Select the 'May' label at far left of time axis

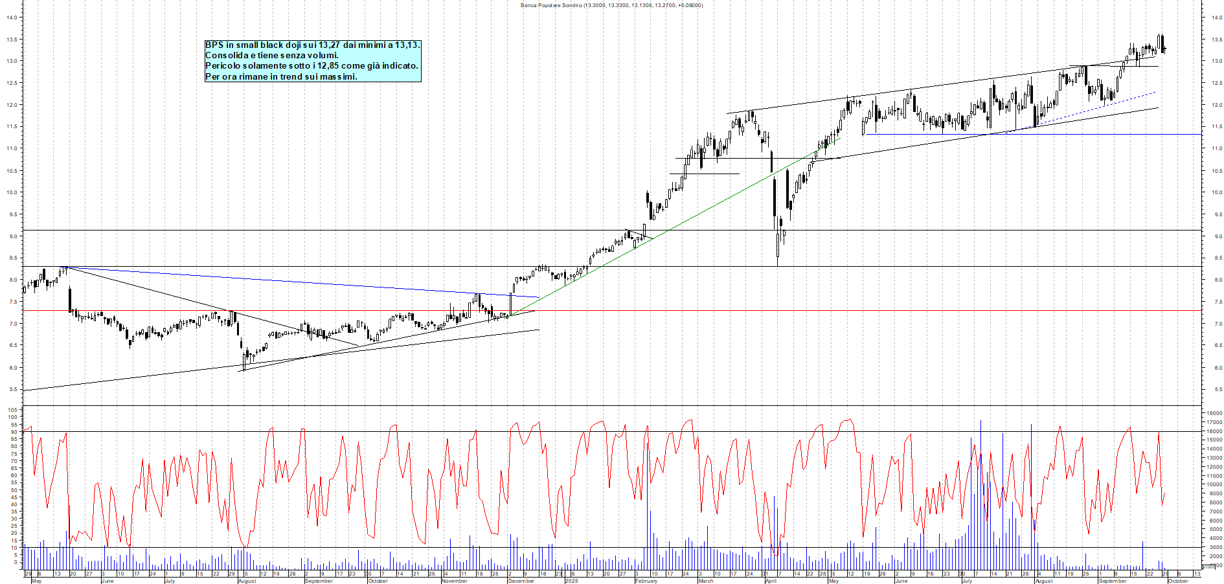point(36,581)
